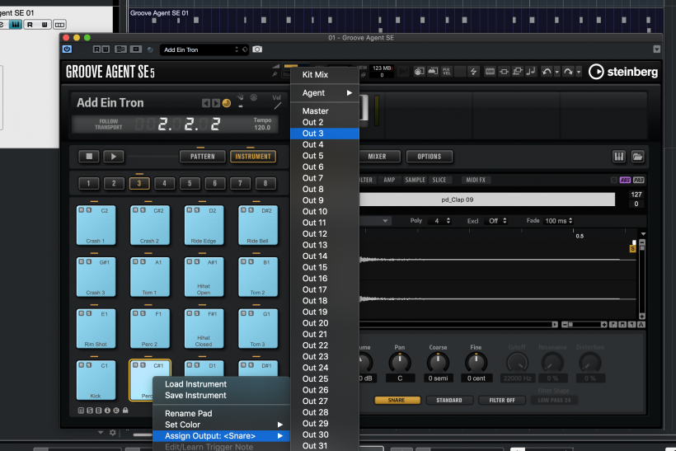Click the camera snapshot icon
Viewport: 676px width, 451px height.
(257, 49)
